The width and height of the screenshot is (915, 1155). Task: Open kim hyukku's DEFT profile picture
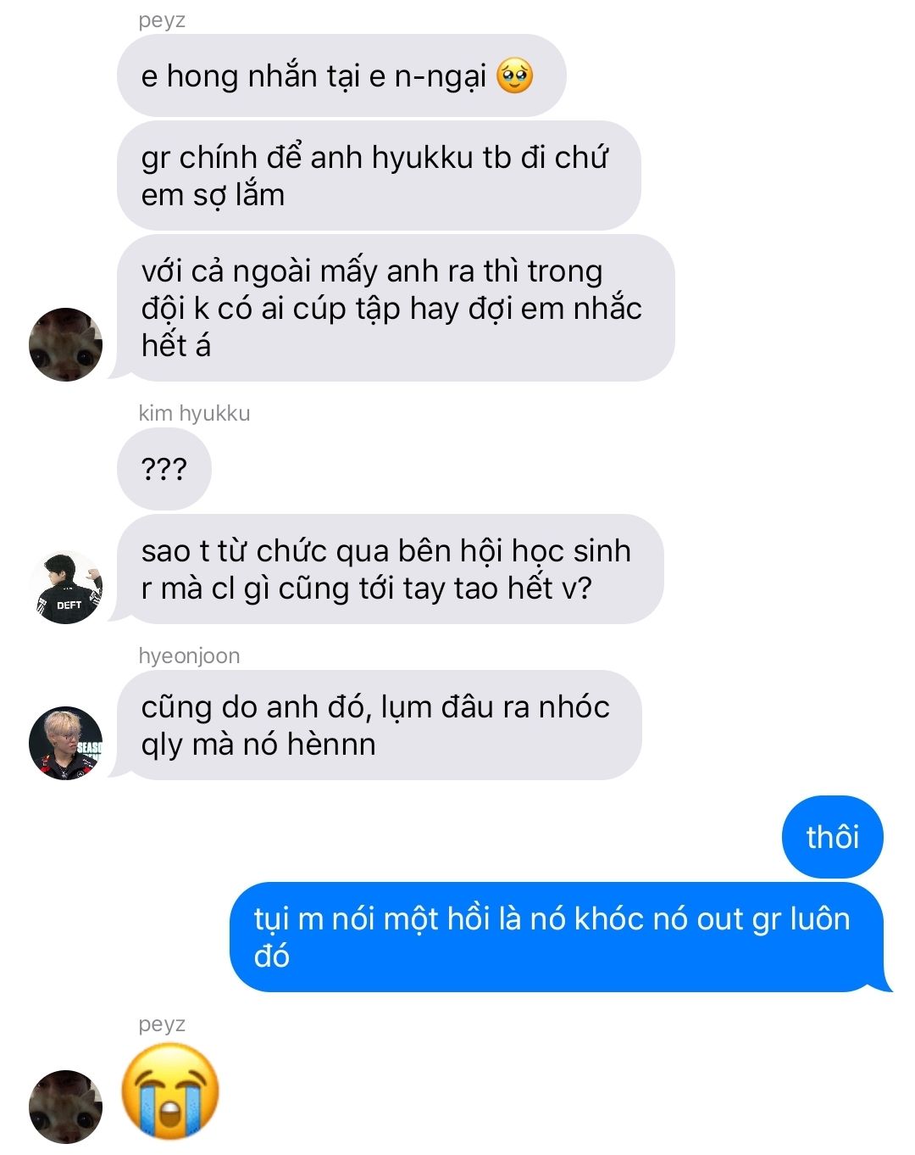coord(65,587)
